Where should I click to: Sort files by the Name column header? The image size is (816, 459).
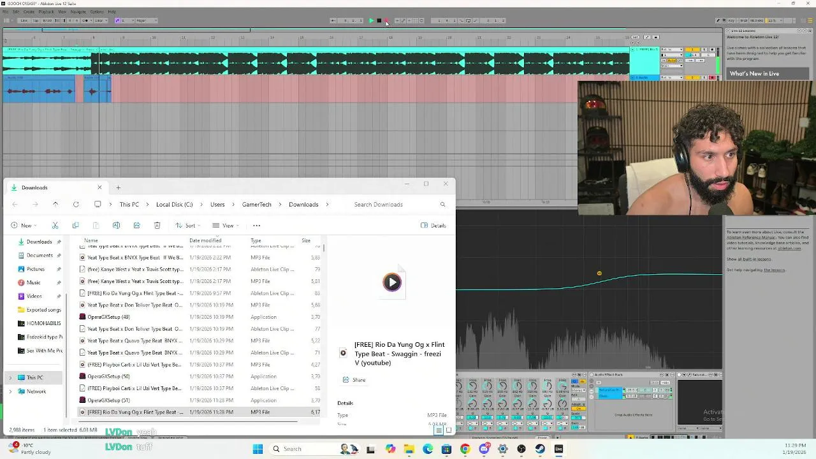[x=91, y=240]
